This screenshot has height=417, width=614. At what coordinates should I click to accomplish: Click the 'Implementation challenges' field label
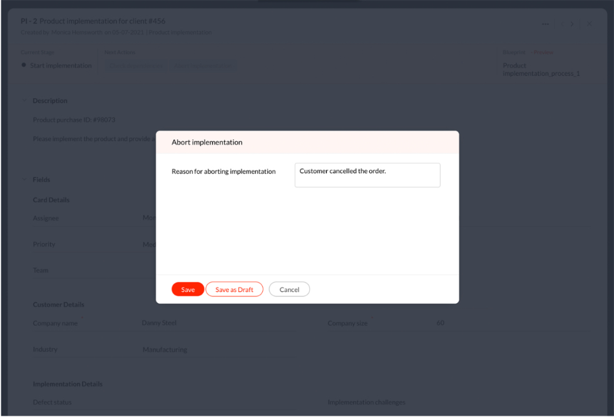click(367, 402)
